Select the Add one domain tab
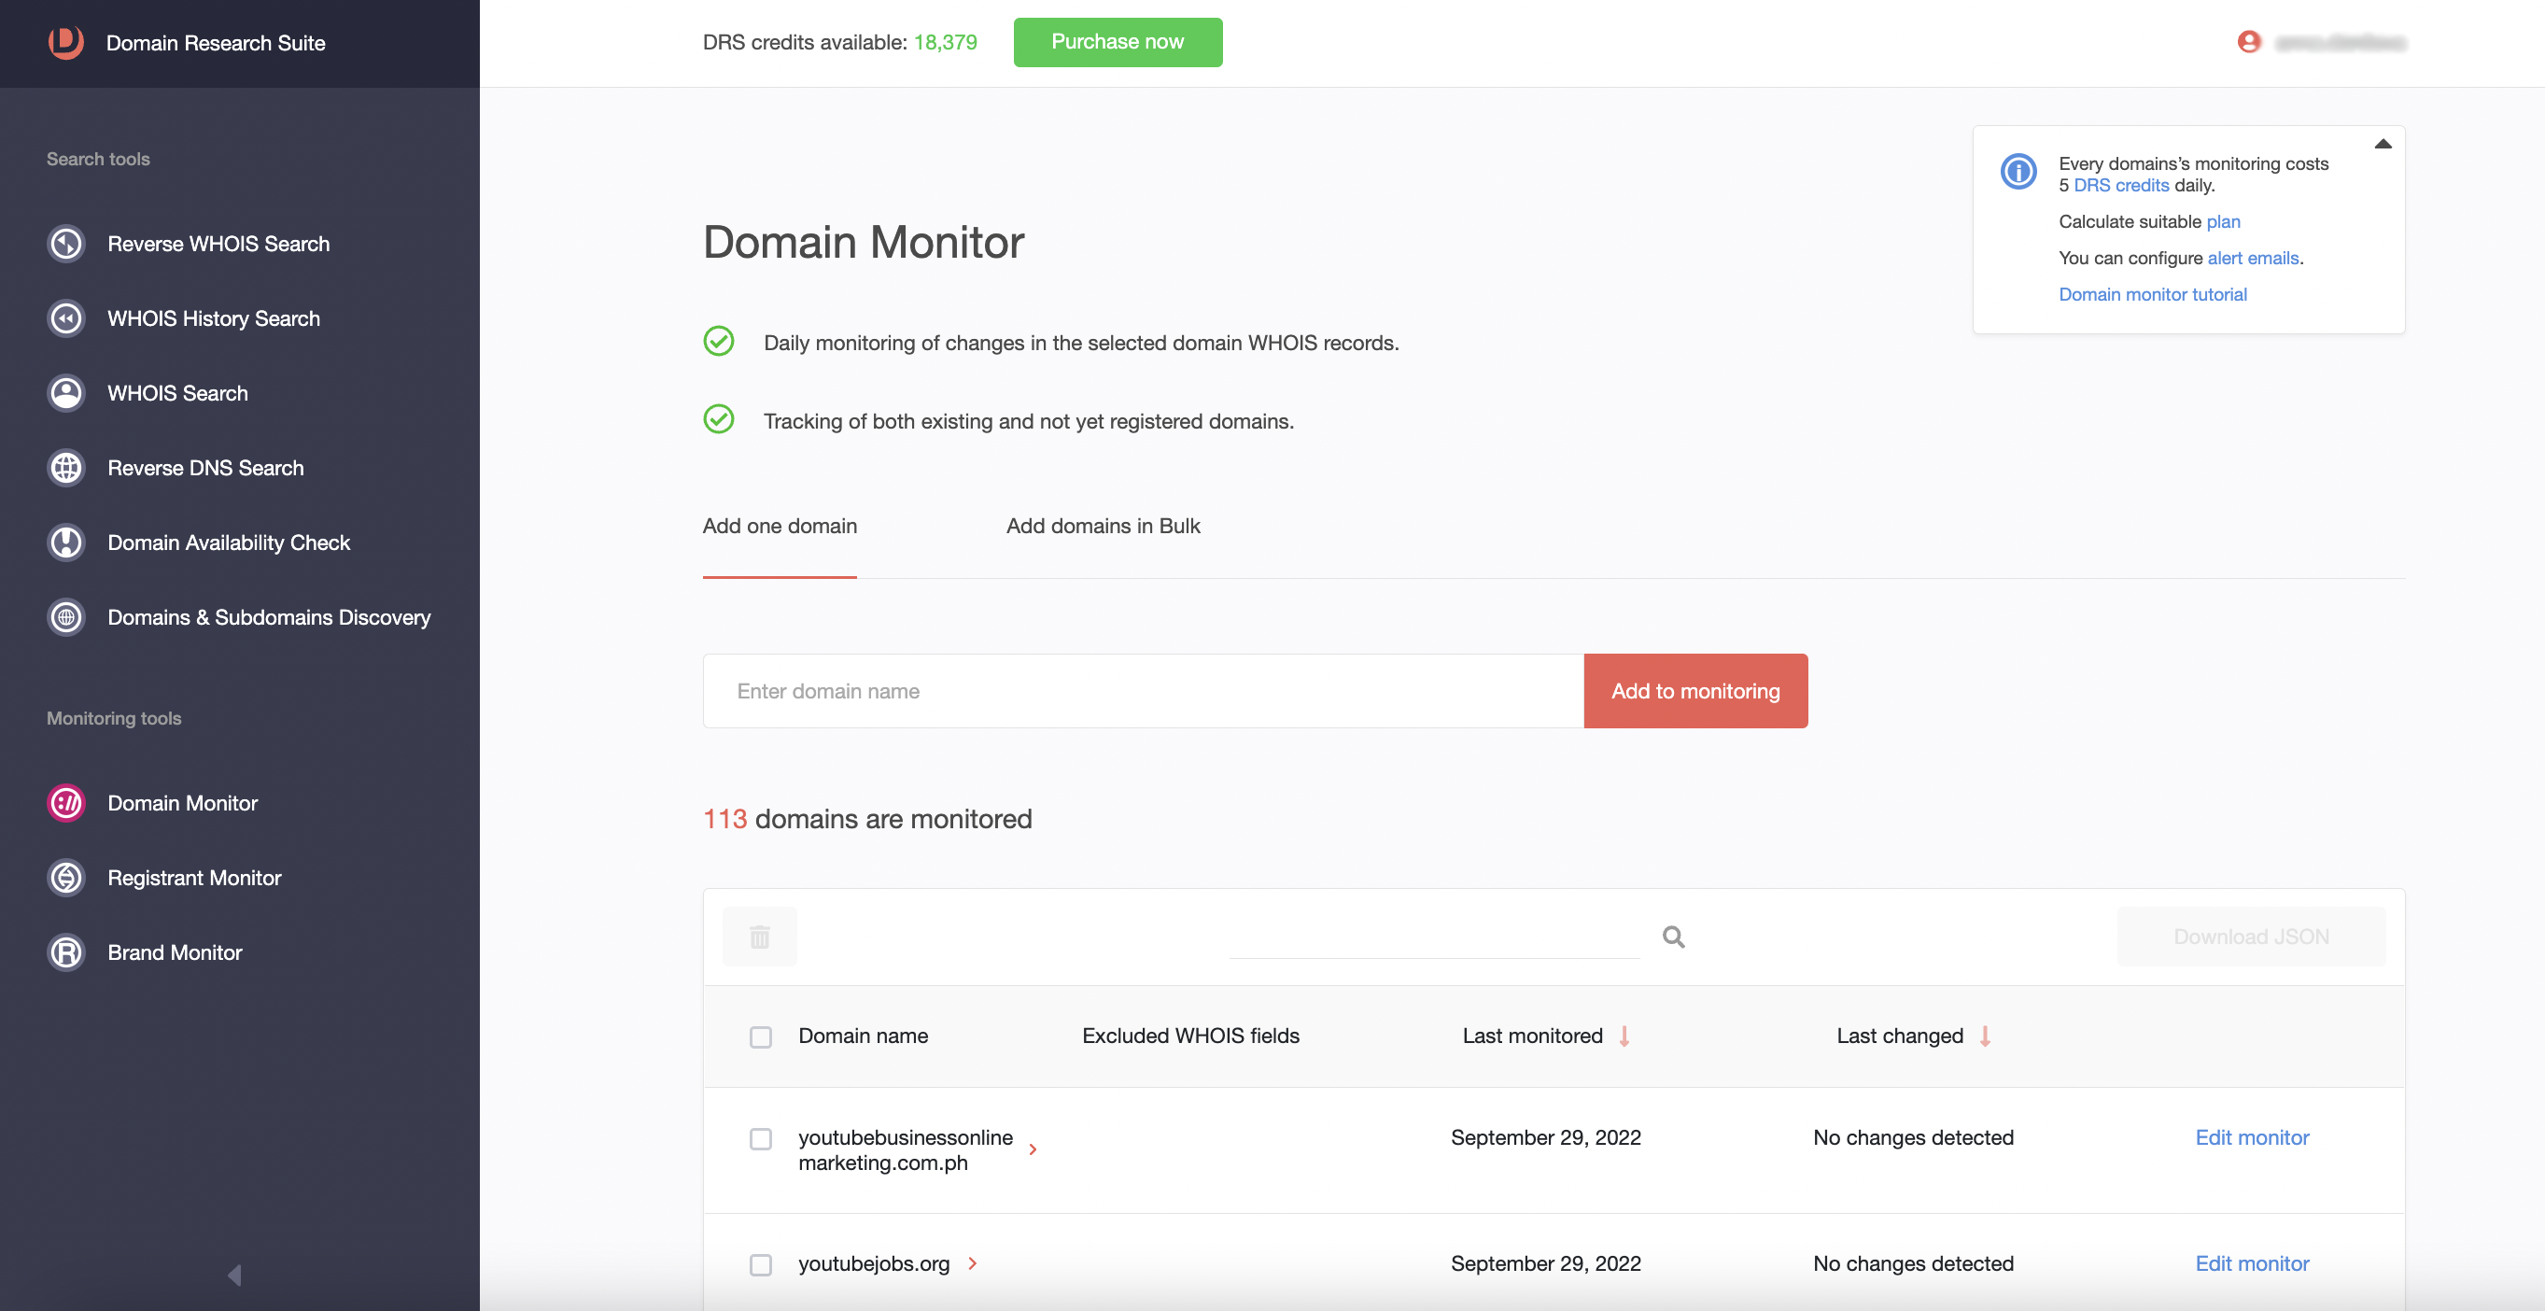 [x=779, y=525]
